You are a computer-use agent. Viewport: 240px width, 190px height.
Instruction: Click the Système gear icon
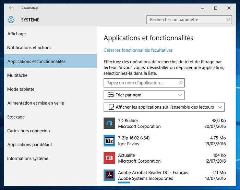[x=11, y=20]
